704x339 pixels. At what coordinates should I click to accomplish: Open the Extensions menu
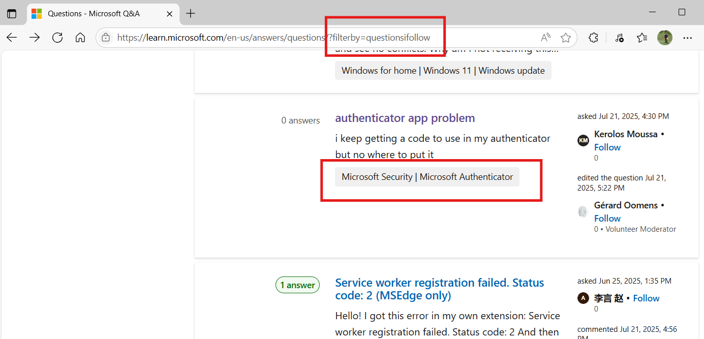tap(593, 38)
